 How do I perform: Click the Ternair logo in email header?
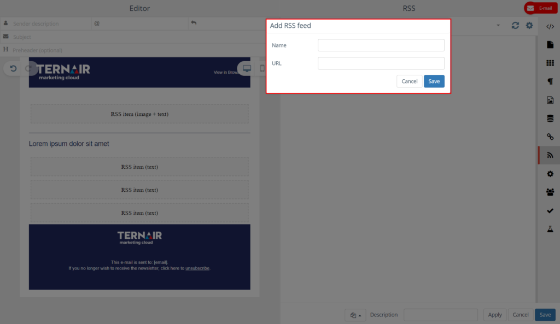(63, 72)
